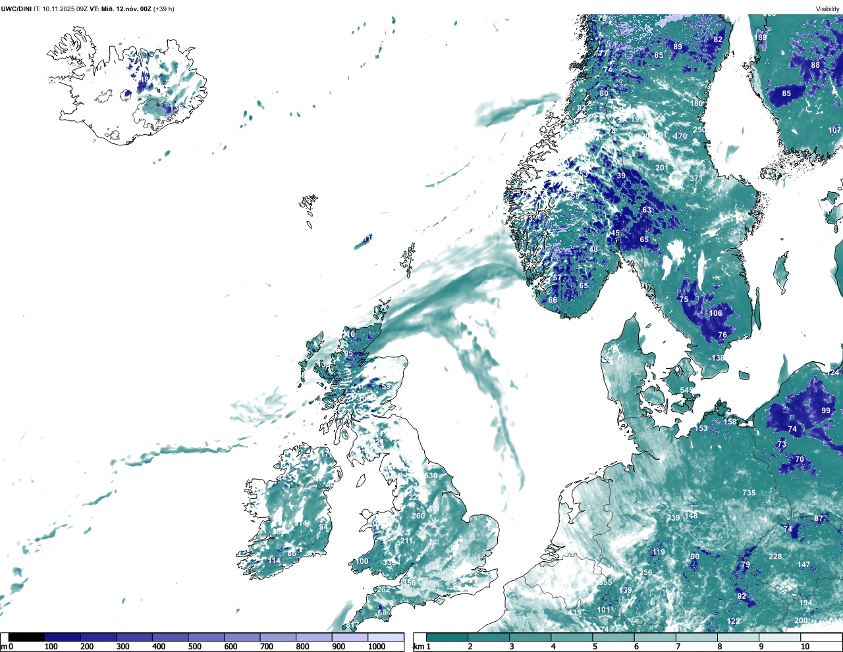Click the '371' value on Sweden's east coast
This screenshot has width=843, height=652.
coord(696,178)
